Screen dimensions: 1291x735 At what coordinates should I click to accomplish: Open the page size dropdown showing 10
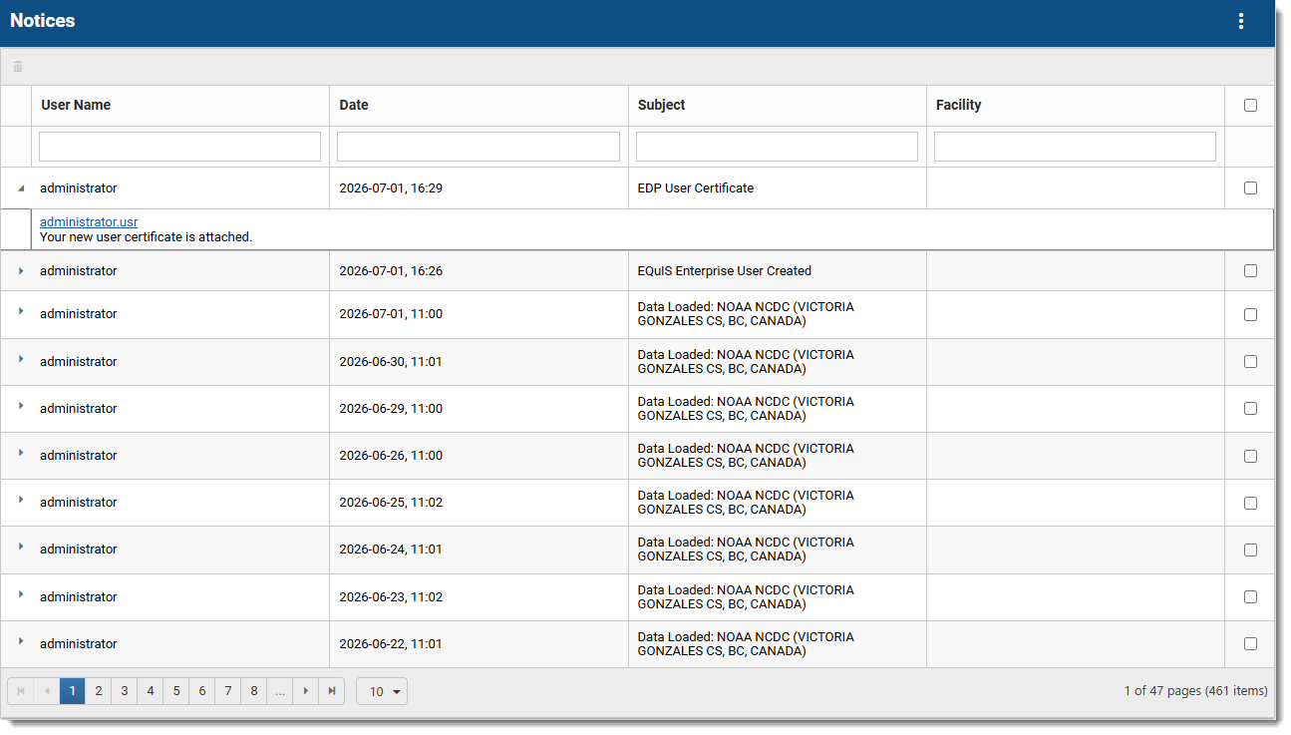click(x=382, y=691)
